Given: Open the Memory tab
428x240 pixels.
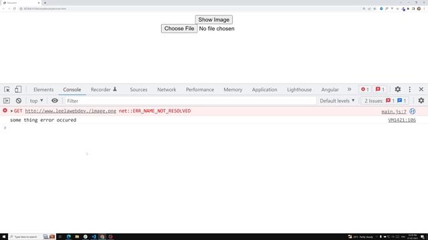Looking at the screenshot, I should tap(233, 89).
